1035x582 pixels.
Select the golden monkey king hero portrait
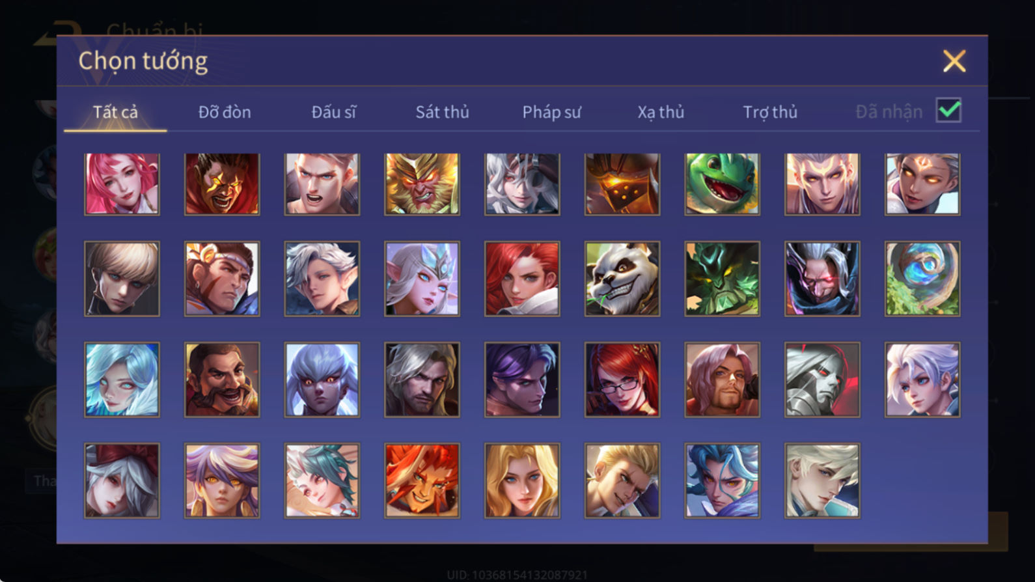(422, 184)
